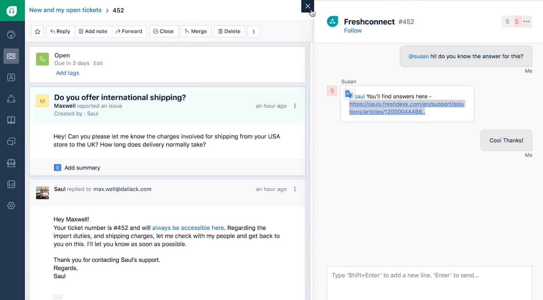The height and width of the screenshot is (300, 543).
Task: Open the Admin settings gear icon
Action: [x=11, y=206]
